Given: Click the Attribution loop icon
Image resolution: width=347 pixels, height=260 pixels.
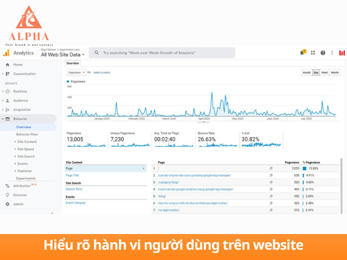Looking at the screenshot, I should tap(8, 186).
